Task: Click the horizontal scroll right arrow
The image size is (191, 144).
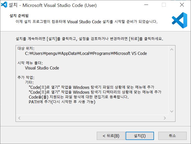Action: (165, 118)
